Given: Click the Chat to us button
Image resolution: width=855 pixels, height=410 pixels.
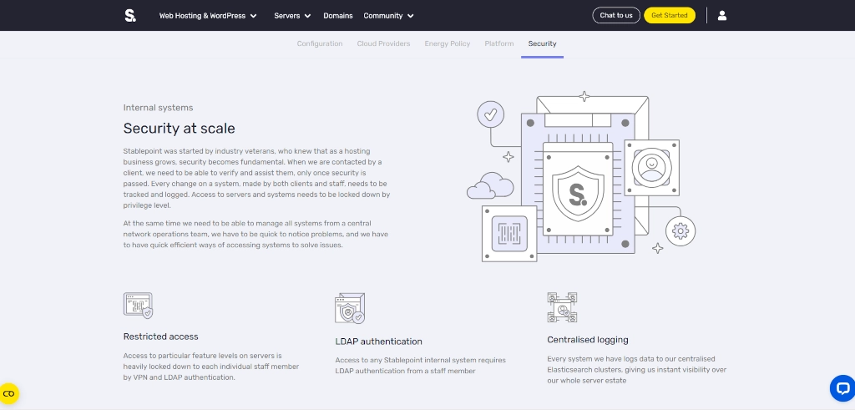Looking at the screenshot, I should pyautogui.click(x=616, y=15).
